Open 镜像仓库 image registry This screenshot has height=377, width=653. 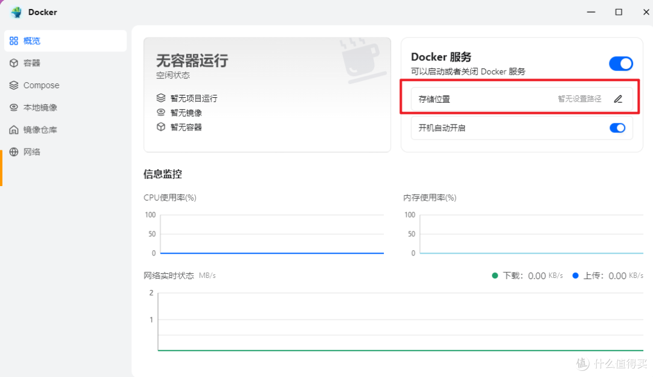(x=65, y=130)
